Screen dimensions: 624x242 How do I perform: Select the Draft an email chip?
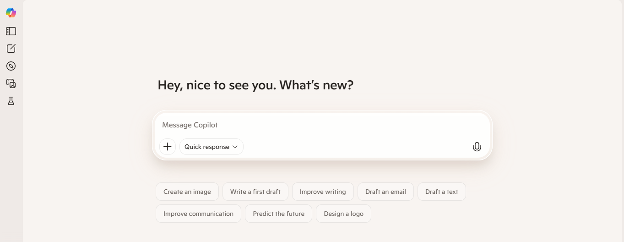(x=385, y=192)
